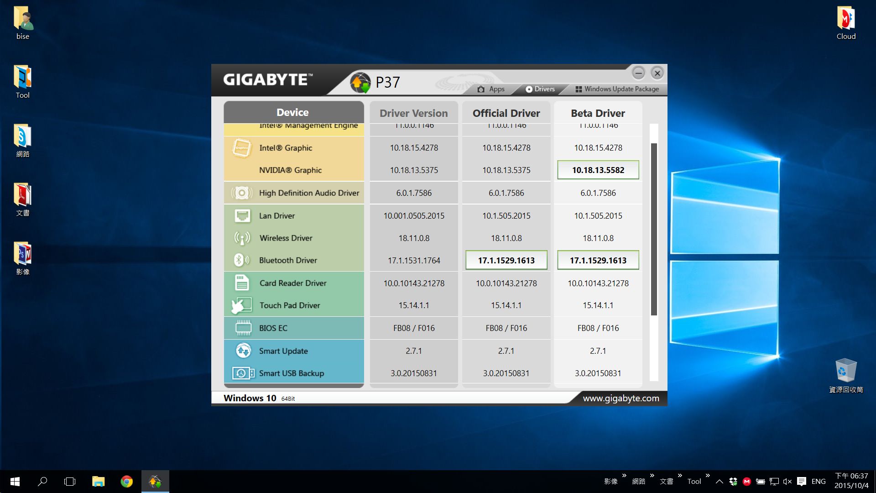Click the Lan Driver network icon
This screenshot has width=876, height=493.
tap(242, 215)
